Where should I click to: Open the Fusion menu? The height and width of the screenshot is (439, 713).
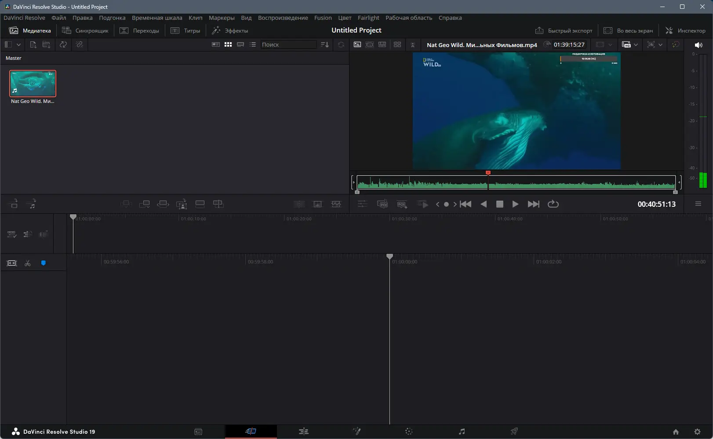(323, 18)
